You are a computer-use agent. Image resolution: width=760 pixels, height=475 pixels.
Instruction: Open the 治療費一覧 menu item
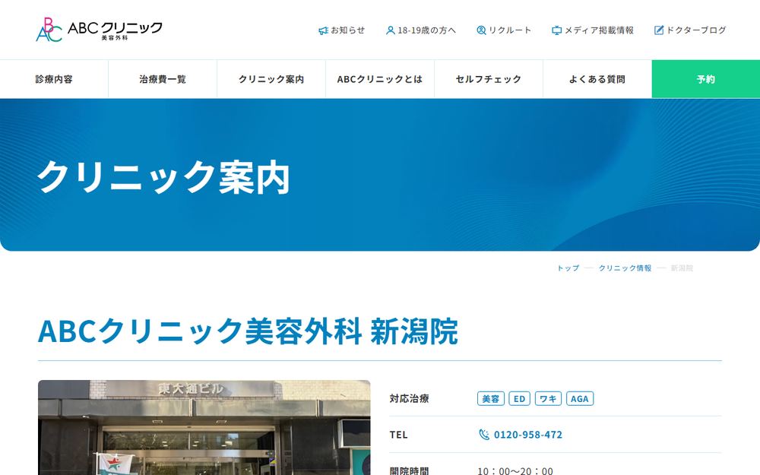click(163, 79)
